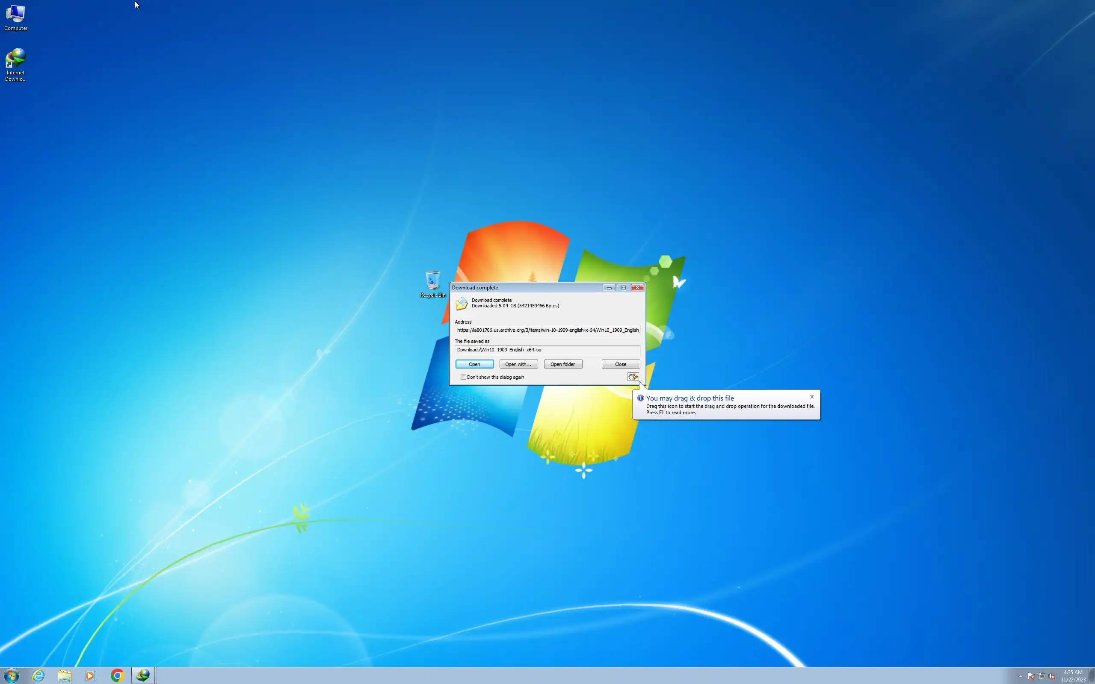Viewport: 1095px width, 684px height.
Task: Click the IDM taskbar button
Action: click(143, 675)
